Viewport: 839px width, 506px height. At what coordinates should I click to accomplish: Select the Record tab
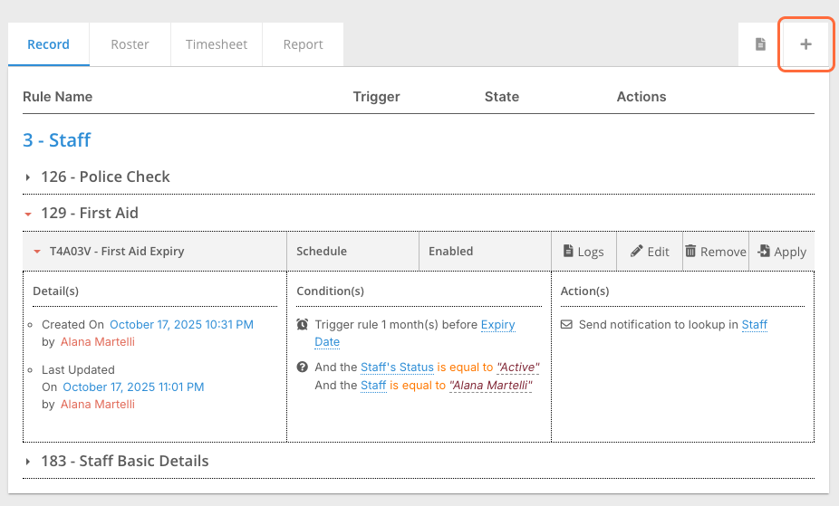pos(49,44)
